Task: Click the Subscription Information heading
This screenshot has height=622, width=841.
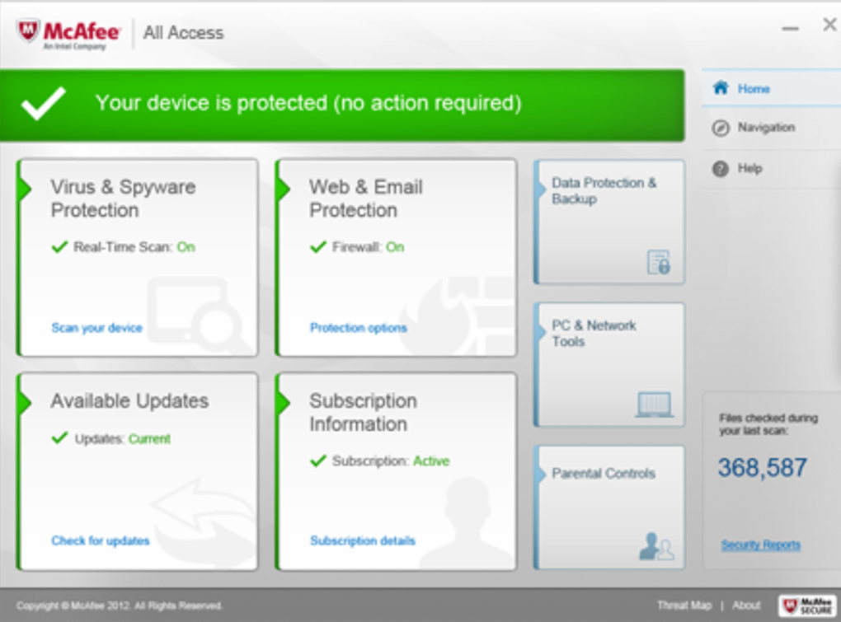Action: point(363,412)
